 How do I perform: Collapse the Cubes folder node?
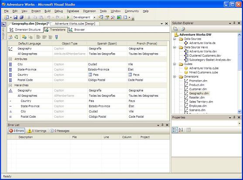pos(175,64)
